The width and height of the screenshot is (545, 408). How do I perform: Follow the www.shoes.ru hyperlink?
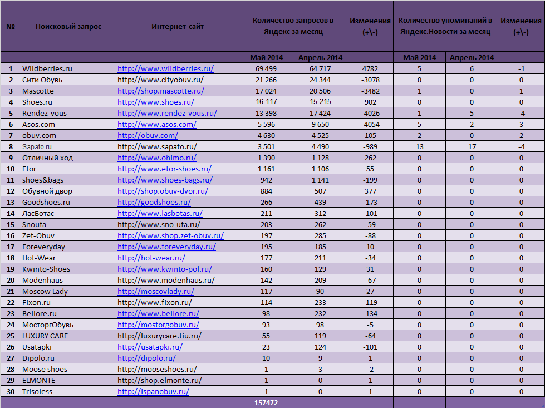pyautogui.click(x=156, y=102)
